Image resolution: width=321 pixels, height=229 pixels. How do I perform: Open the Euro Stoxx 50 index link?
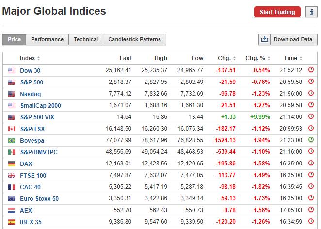(x=39, y=199)
